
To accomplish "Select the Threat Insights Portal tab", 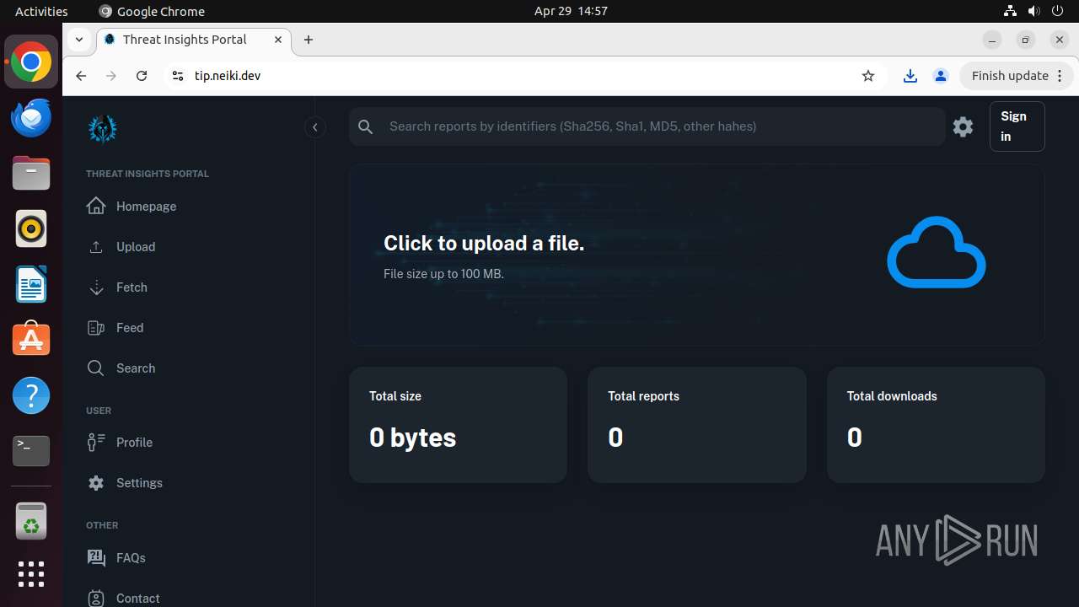I will click(194, 40).
